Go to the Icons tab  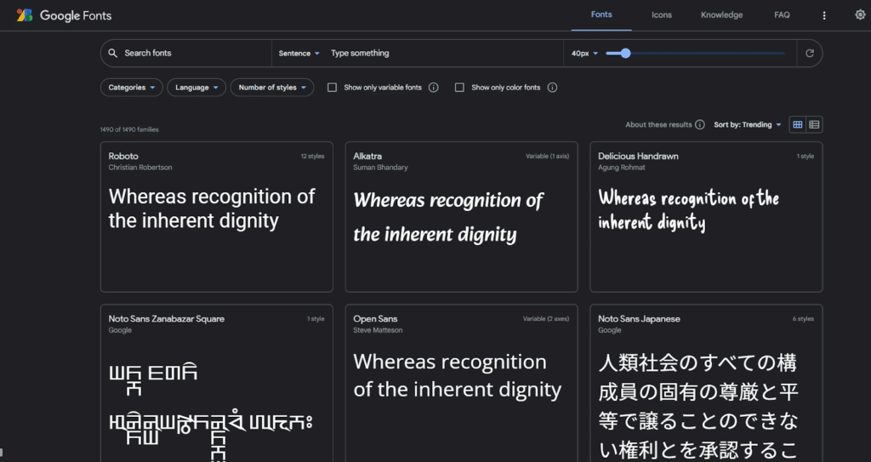pyautogui.click(x=661, y=15)
